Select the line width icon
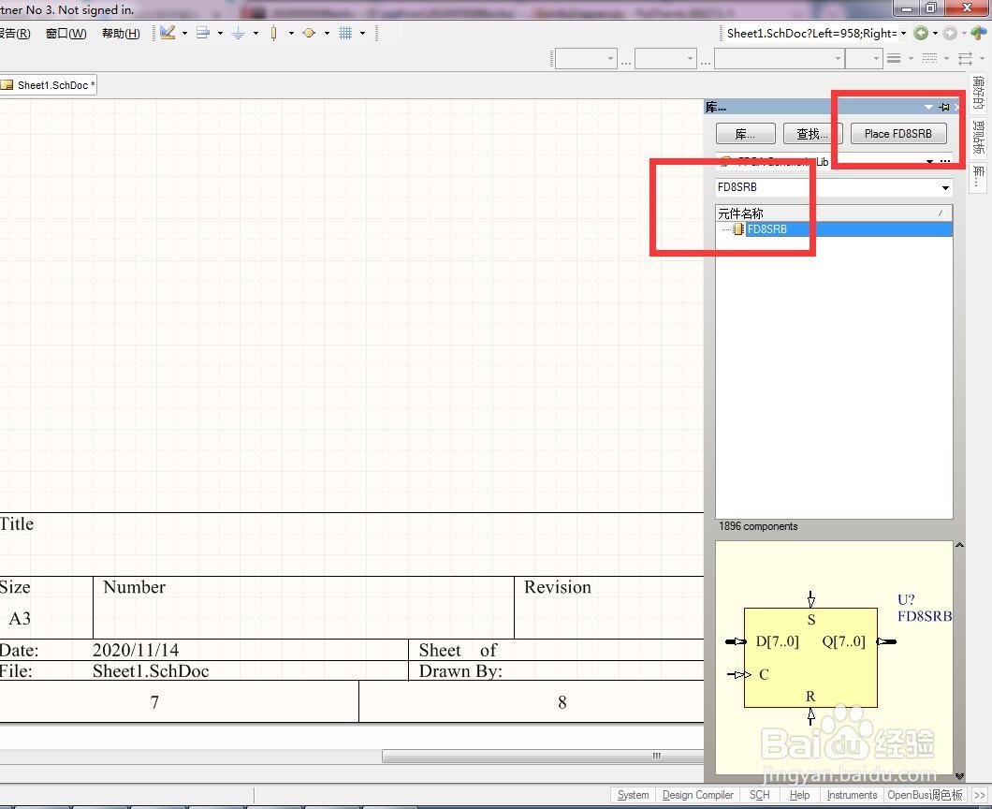 pyautogui.click(x=894, y=58)
